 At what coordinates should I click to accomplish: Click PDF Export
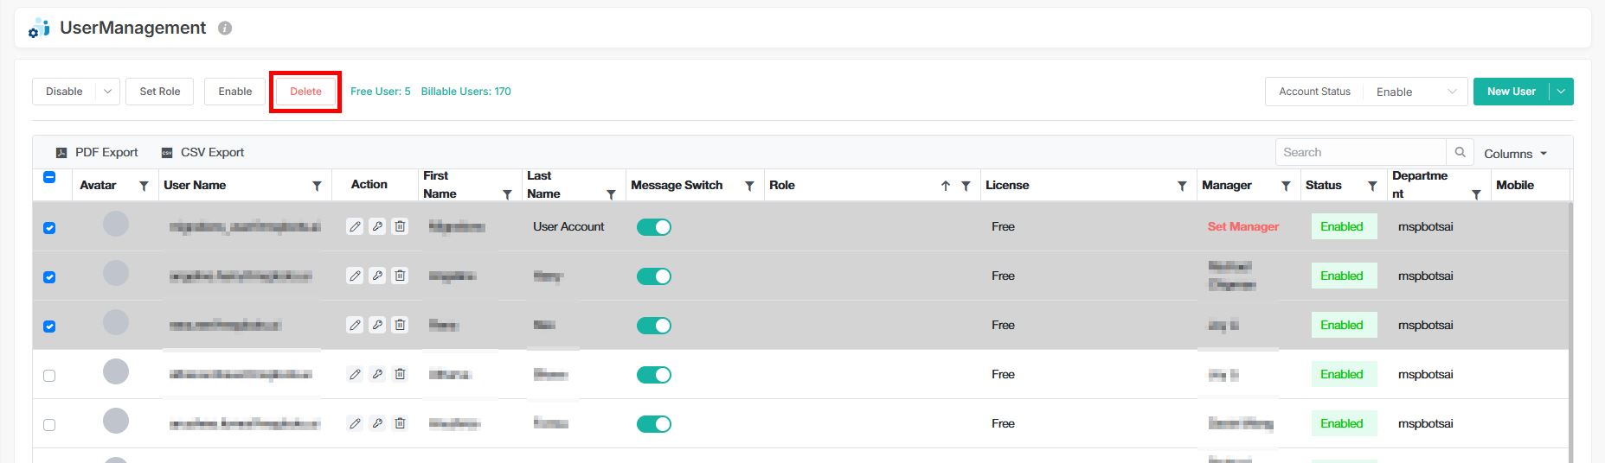(97, 152)
